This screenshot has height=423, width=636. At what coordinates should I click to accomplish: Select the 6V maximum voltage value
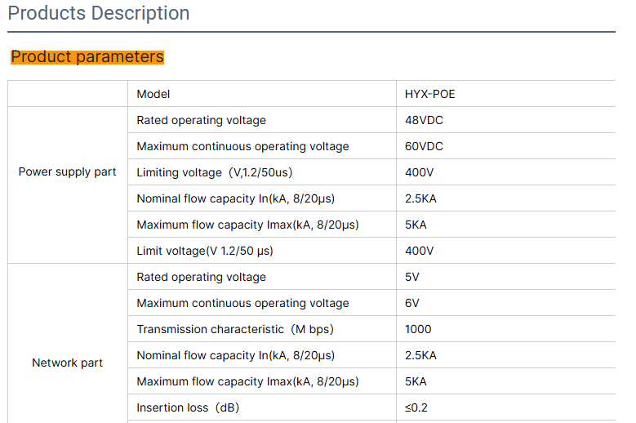[412, 303]
